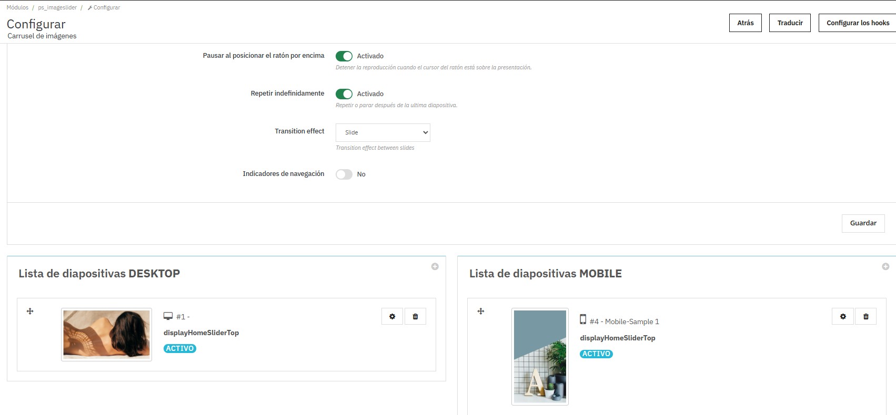Click the Traducir button
The width and height of the screenshot is (896, 415).
tap(790, 23)
